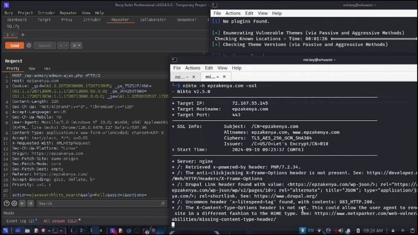Click the 09:26 AM clock
This screenshot has width=418, height=235.
373,230
